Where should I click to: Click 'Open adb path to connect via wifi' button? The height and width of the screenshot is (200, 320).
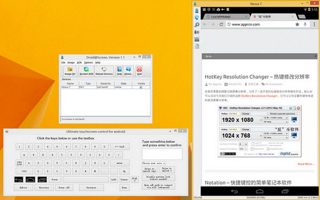158,186
